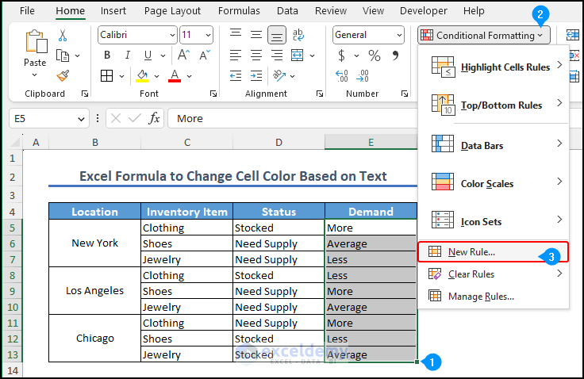584x379 pixels.
Task: Open the Formulas ribbon tab
Action: (x=239, y=11)
